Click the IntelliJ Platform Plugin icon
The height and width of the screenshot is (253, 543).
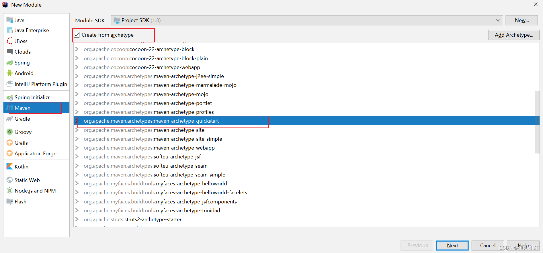10,84
